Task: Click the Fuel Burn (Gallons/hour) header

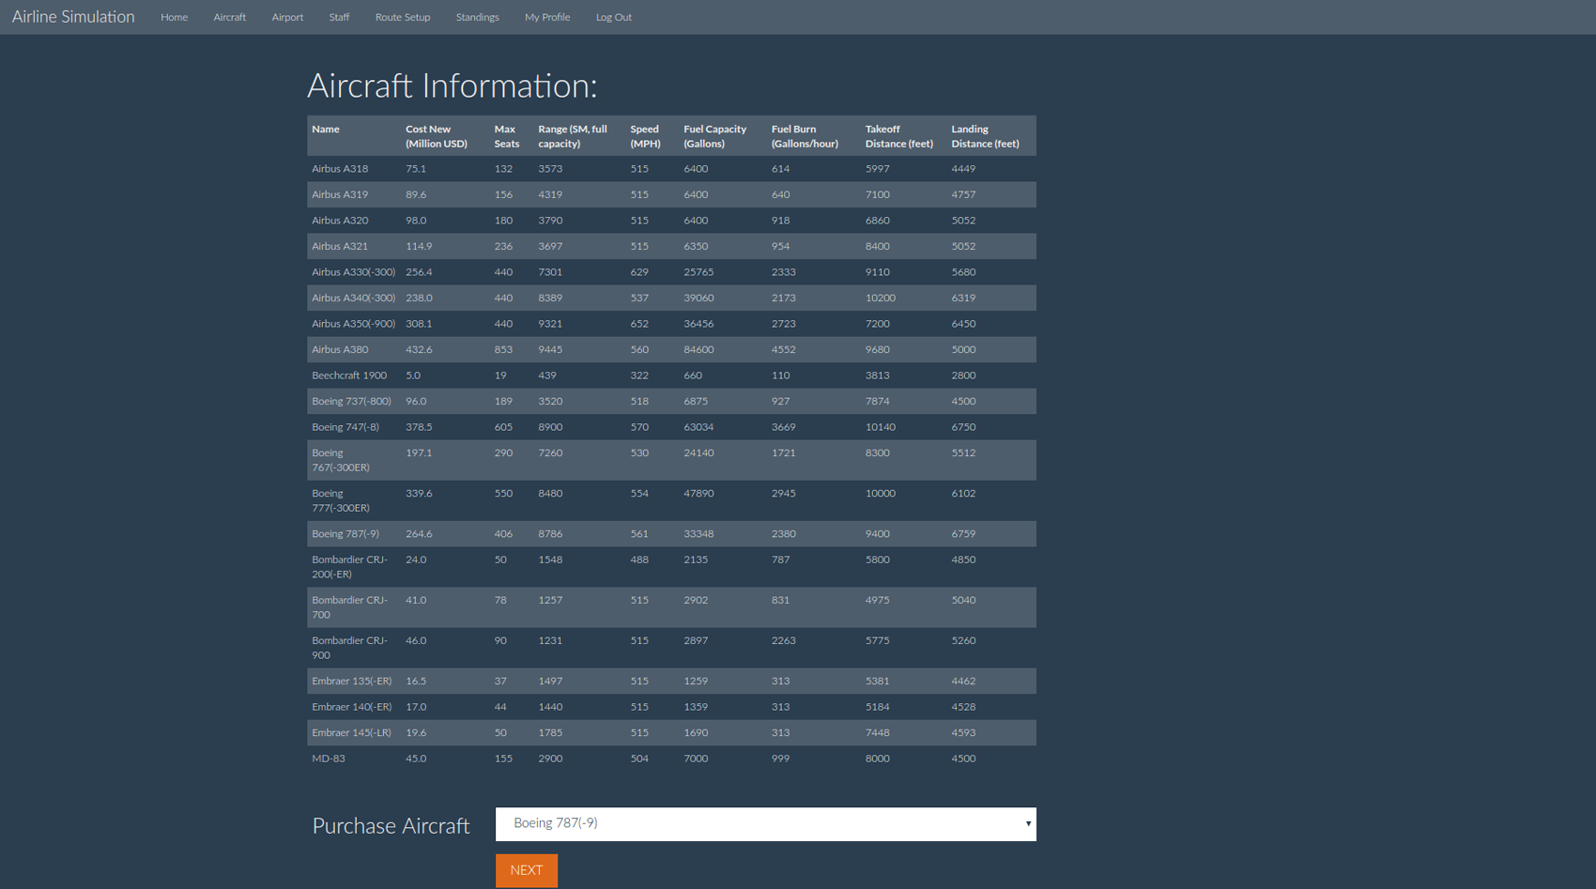Action: (805, 136)
